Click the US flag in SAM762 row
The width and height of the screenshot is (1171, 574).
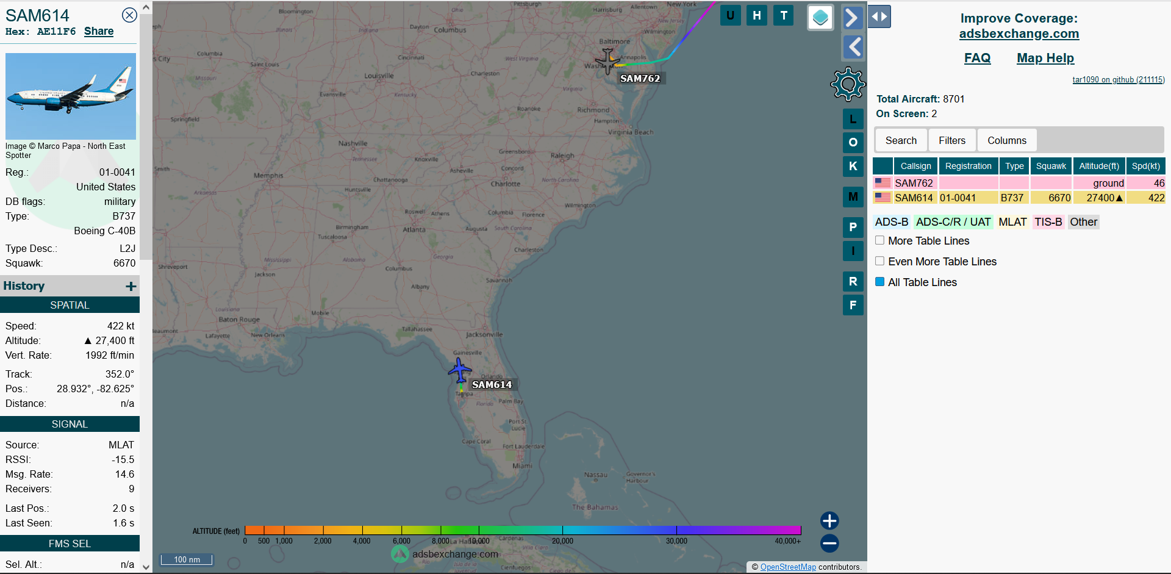(883, 183)
